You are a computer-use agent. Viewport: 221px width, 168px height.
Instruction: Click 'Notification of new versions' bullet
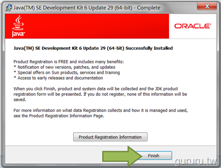[64, 67]
